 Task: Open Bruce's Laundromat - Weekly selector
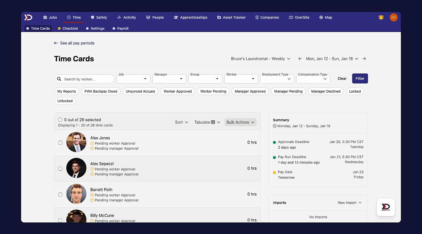click(260, 59)
